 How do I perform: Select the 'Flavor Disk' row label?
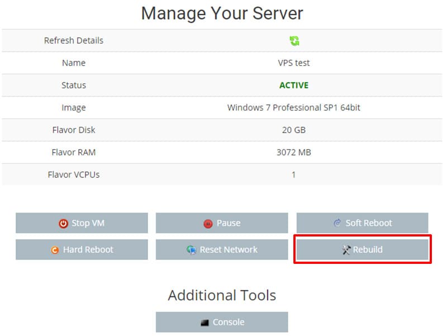click(x=74, y=130)
